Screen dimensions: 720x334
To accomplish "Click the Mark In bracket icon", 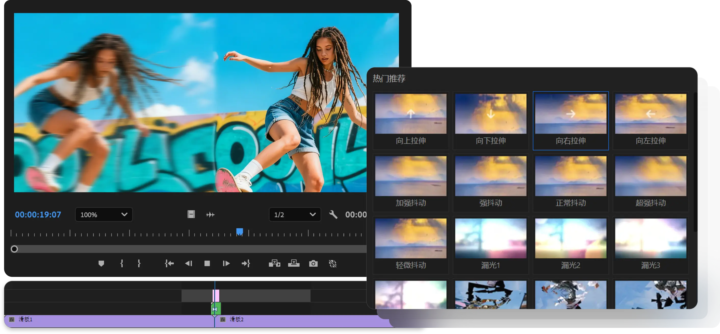I will (122, 263).
